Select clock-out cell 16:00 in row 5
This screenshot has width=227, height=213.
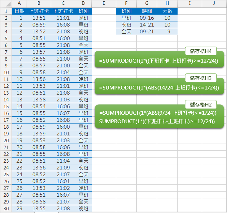(63, 38)
